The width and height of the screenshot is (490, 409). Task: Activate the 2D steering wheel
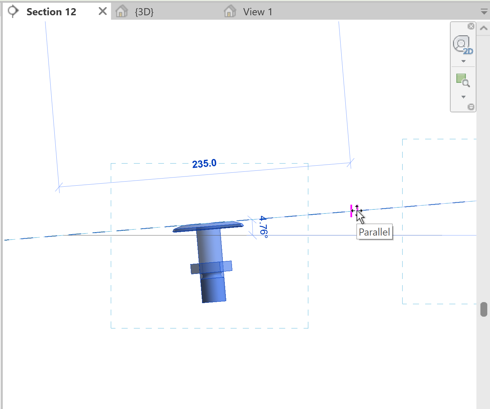coord(463,45)
